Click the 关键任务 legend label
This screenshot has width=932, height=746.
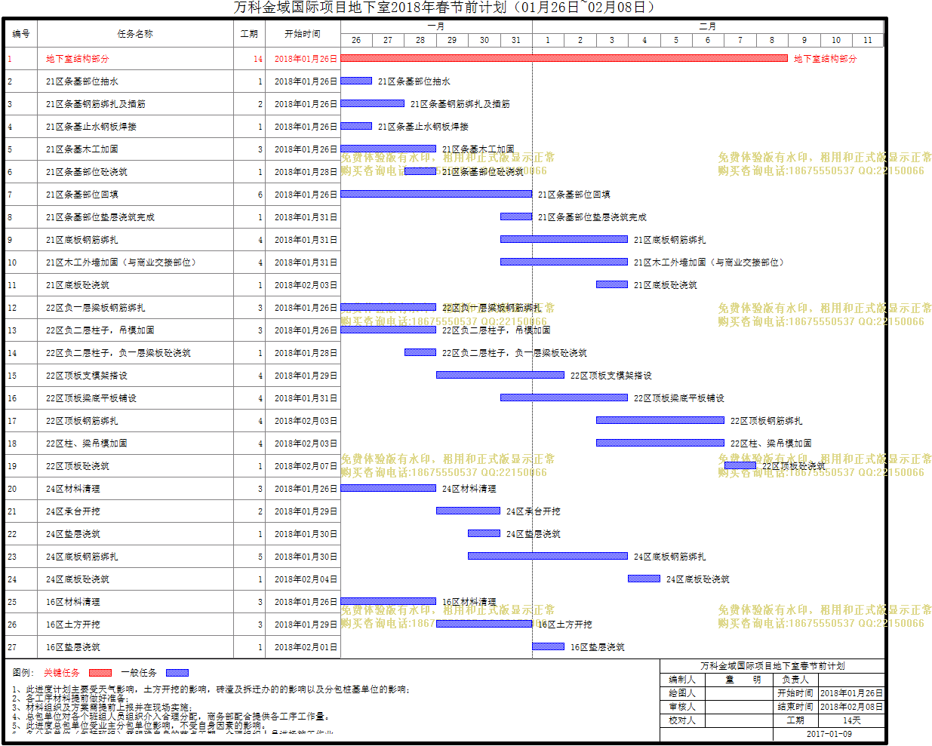point(62,673)
